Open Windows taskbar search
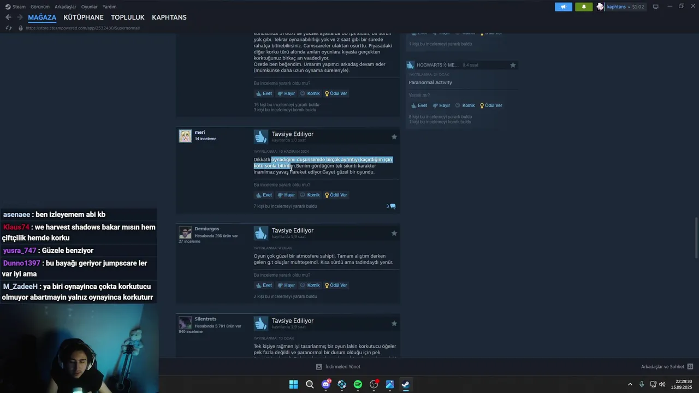The height and width of the screenshot is (393, 699). [310, 384]
